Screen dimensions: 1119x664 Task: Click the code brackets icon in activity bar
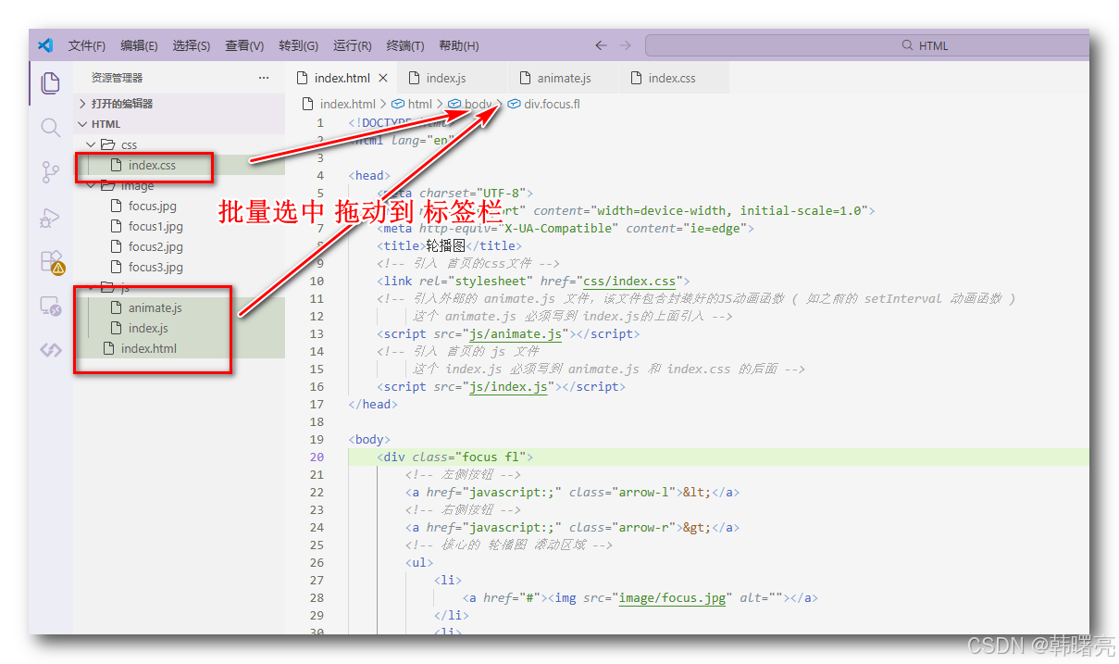[51, 350]
